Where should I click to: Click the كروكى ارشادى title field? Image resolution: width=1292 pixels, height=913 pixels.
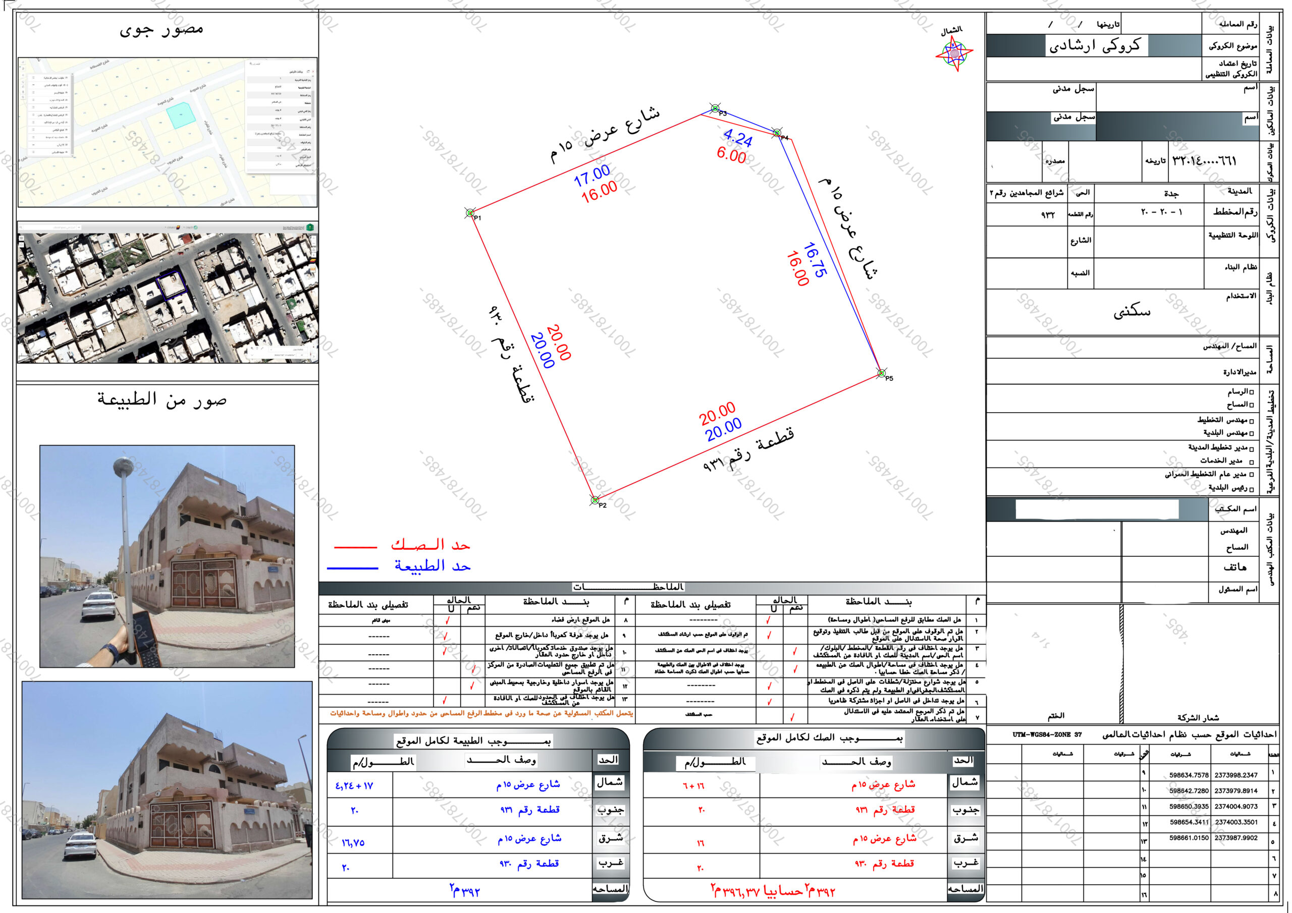[x=1095, y=45]
